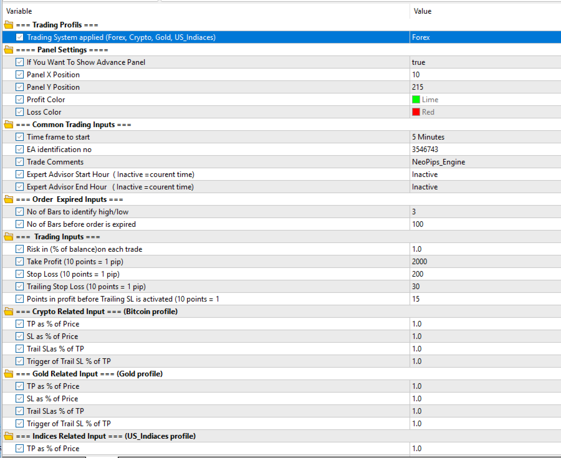Open the Lime Profit Color swatch
The width and height of the screenshot is (561, 458).
click(x=416, y=100)
